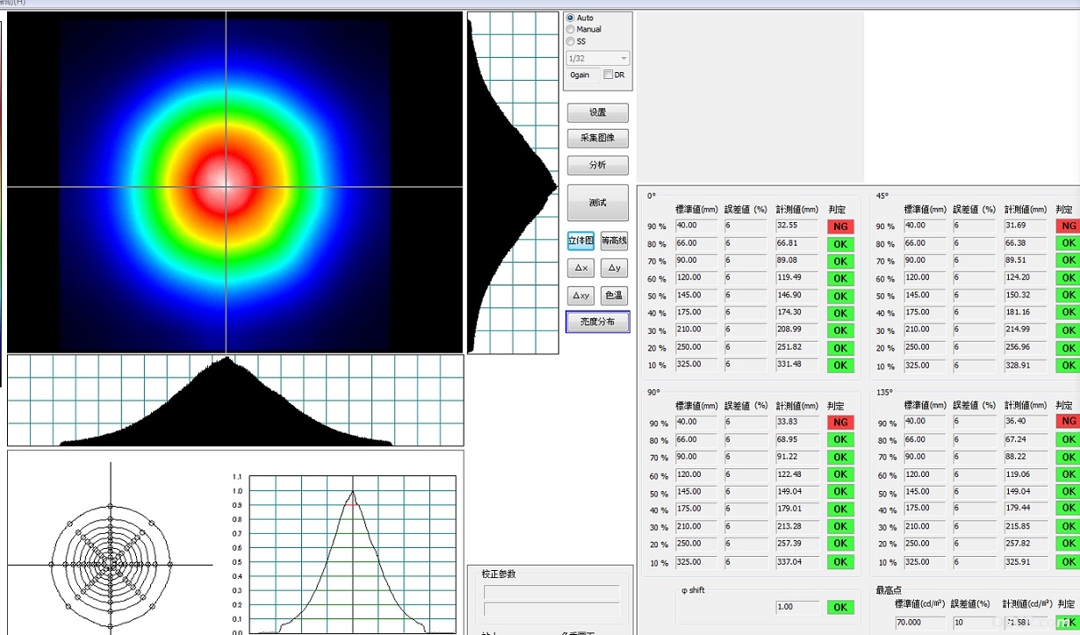This screenshot has width=1080, height=635.
Task: Click the 亮度分布 luminance distribution button
Action: tap(598, 322)
